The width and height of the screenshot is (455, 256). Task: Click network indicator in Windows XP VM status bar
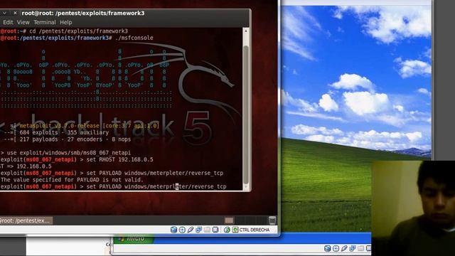[x=353, y=248]
